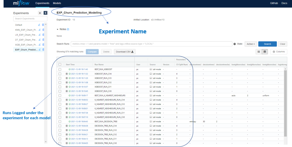Edit the experiment Notes with pencil icon
The height and width of the screenshot is (147, 292).
(x=68, y=29)
